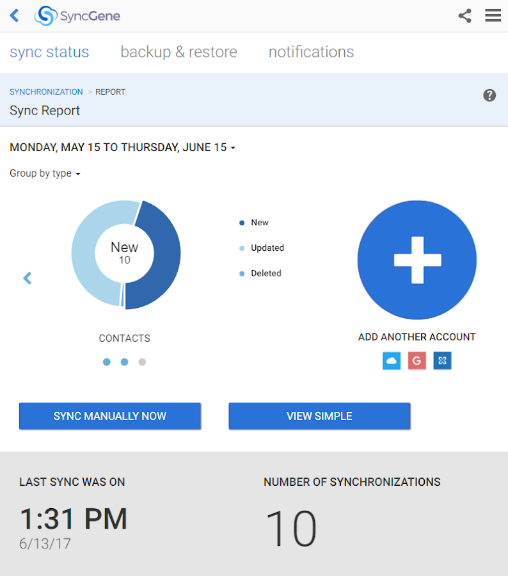The height and width of the screenshot is (576, 508).
Task: Click the CONTACTS chart label
Action: tap(125, 338)
